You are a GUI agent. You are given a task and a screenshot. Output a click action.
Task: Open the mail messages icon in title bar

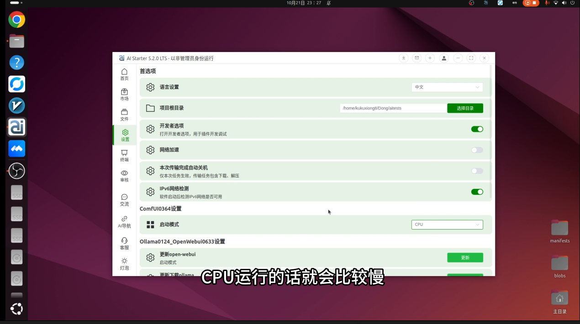pos(417,58)
